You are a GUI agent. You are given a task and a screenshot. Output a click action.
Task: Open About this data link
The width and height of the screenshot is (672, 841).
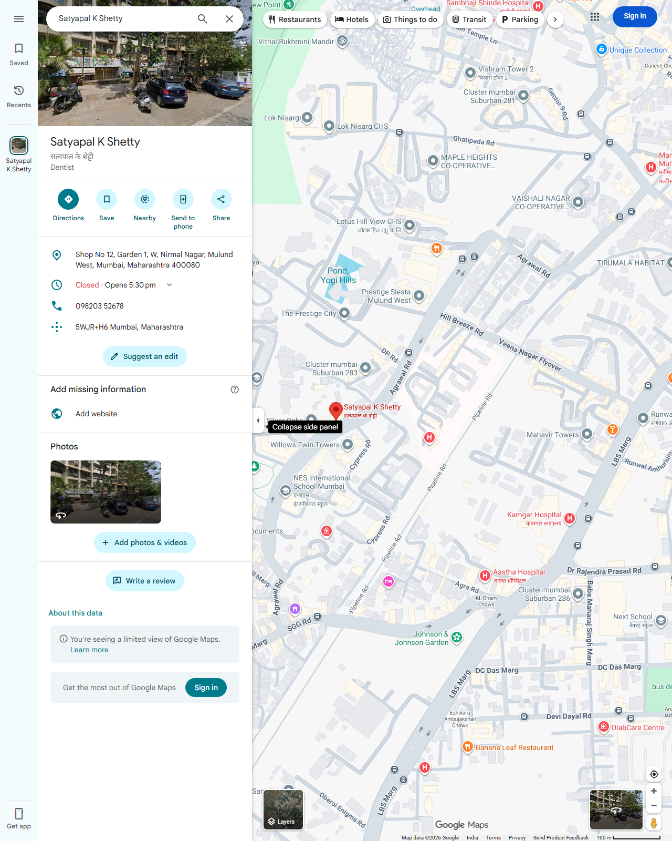[75, 613]
